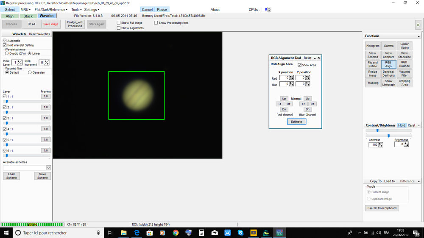Open Microsoft Store taskbar icon
The image size is (424, 238).
pyautogui.click(x=150, y=232)
